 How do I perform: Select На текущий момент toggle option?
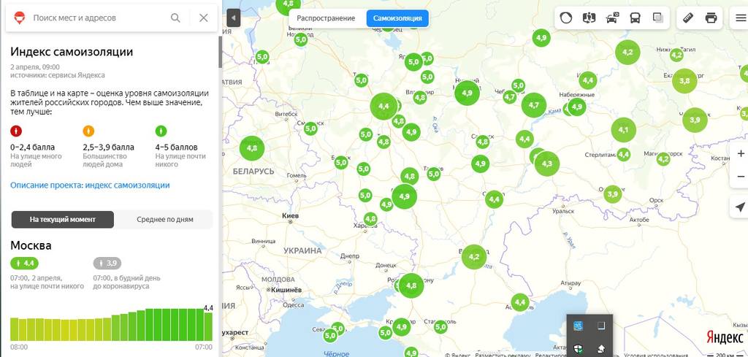tap(63, 220)
